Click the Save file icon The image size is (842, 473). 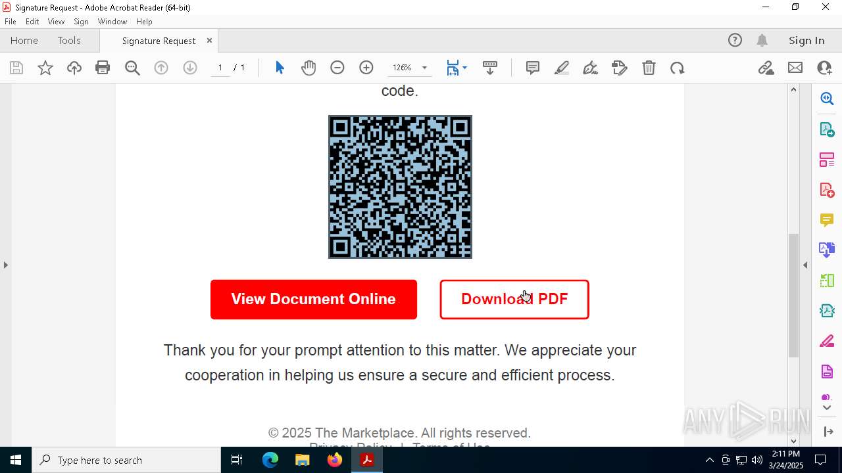tap(16, 68)
